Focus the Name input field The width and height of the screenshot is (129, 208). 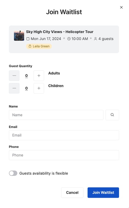click(x=56, y=115)
